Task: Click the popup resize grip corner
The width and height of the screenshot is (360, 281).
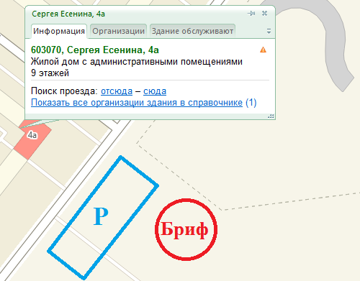Action: point(271,116)
